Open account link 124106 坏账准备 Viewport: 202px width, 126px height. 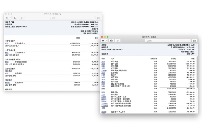point(104,71)
